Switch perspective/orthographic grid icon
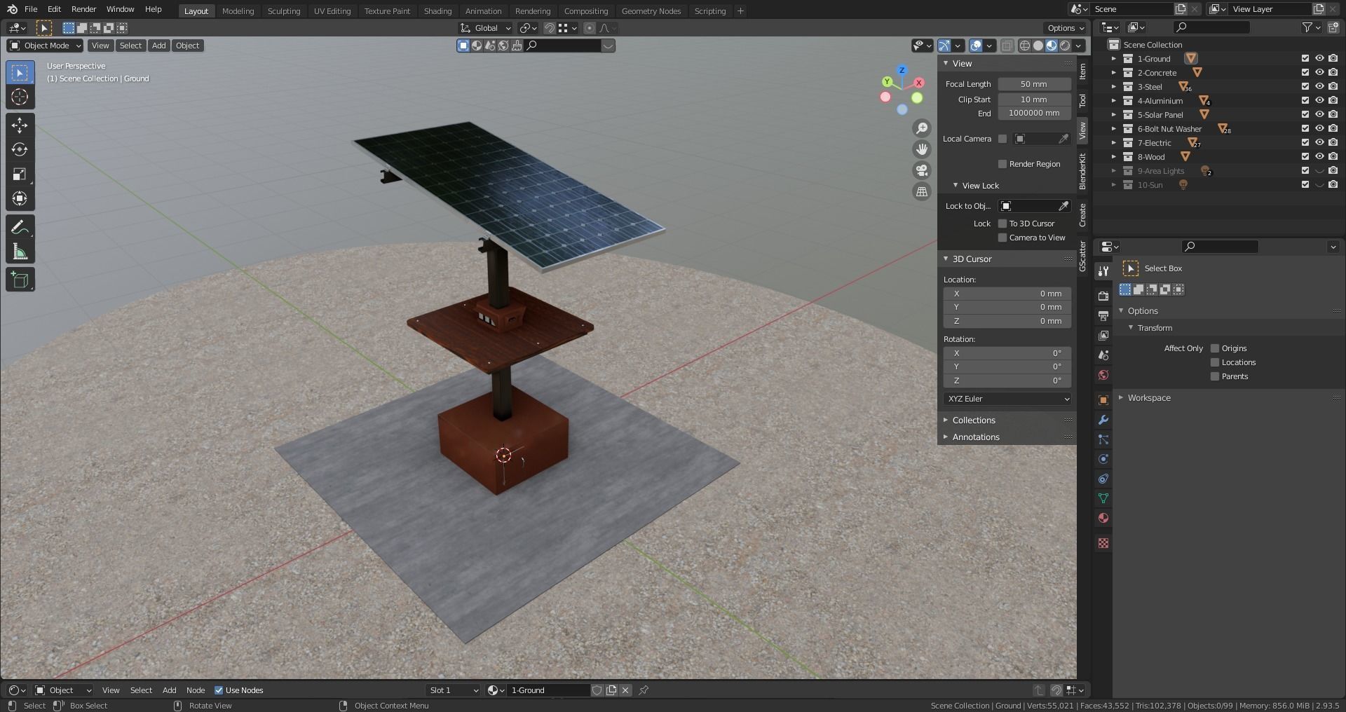1346x712 pixels. coord(922,191)
